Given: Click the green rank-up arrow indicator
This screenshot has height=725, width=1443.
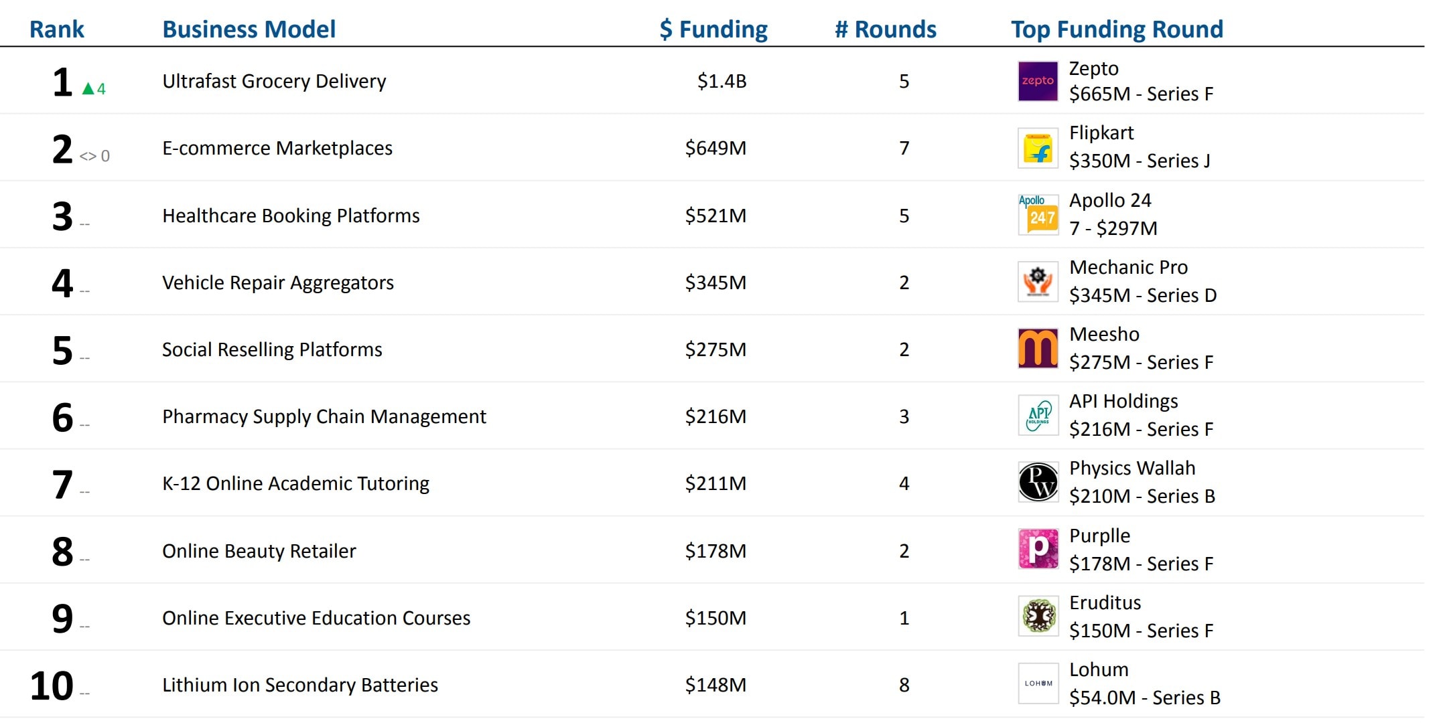Looking at the screenshot, I should click(x=88, y=88).
